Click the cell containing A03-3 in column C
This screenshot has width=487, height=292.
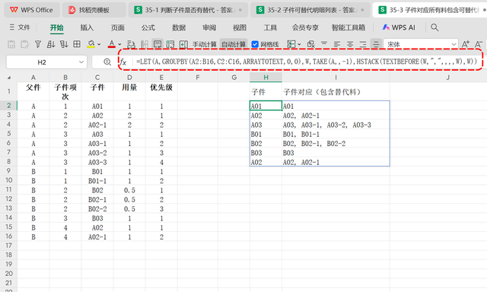click(97, 162)
